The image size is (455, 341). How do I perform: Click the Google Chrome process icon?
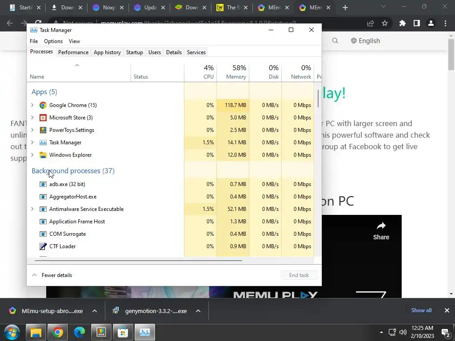[x=43, y=105]
